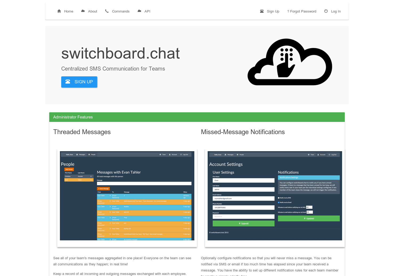Click the cloud icon beside About
Image resolution: width=394 pixels, height=276 pixels.
click(83, 11)
